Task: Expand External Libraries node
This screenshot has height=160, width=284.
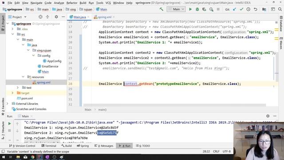Action: click(8, 104)
